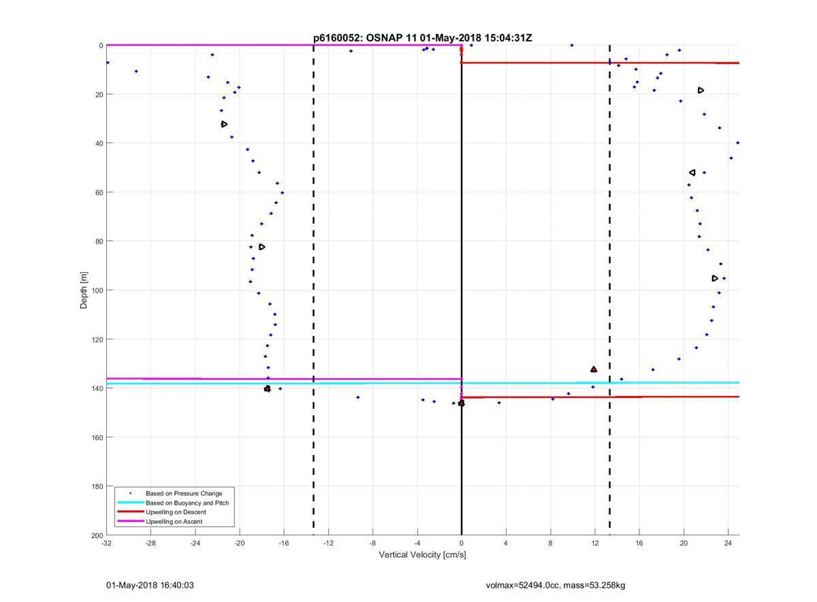Select the 'Vertical Velocity [cm/s]' axis label

(x=422, y=554)
